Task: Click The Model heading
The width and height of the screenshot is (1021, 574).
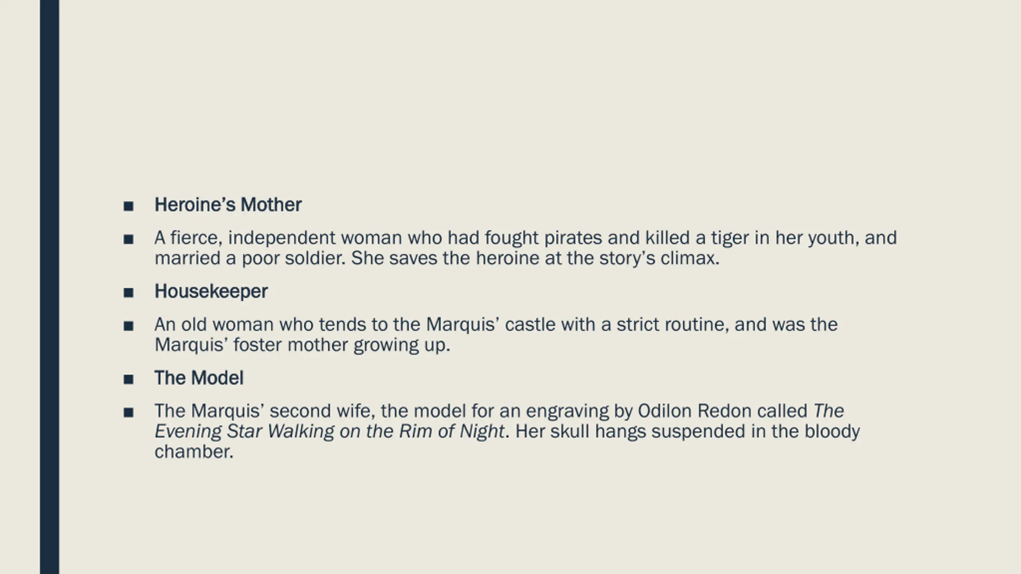Action: pos(199,378)
